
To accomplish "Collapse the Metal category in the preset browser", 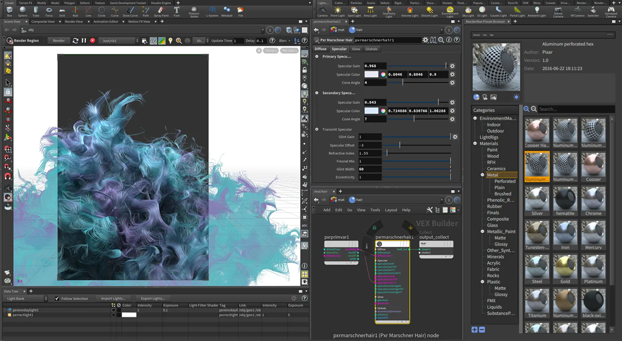I will coord(483,175).
